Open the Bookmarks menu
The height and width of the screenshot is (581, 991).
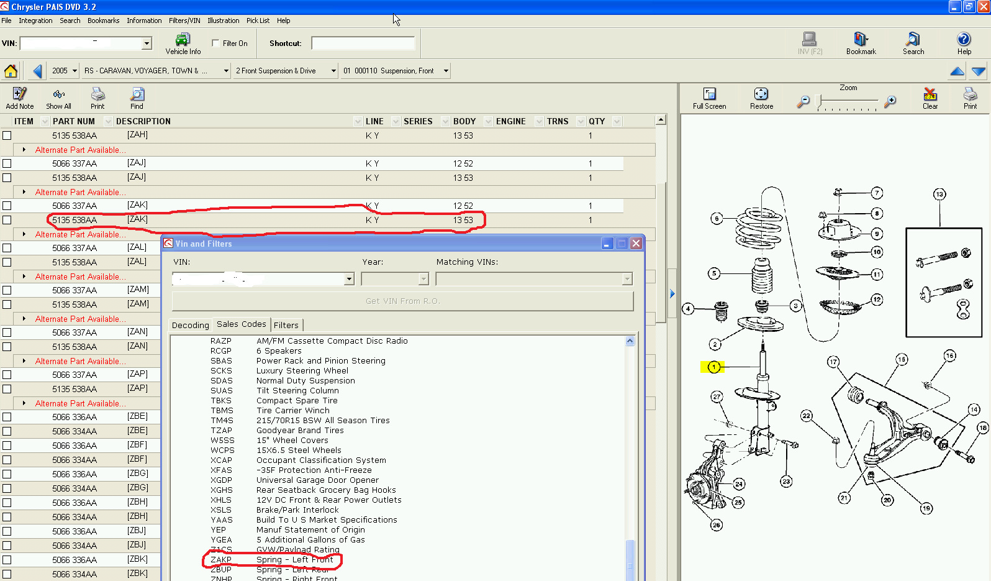click(103, 21)
